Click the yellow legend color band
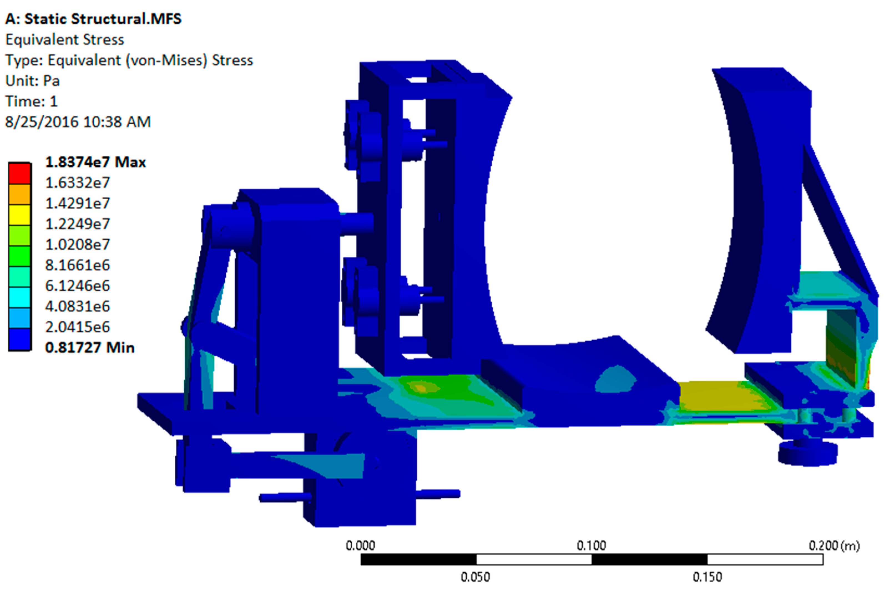890x594 pixels. point(20,215)
